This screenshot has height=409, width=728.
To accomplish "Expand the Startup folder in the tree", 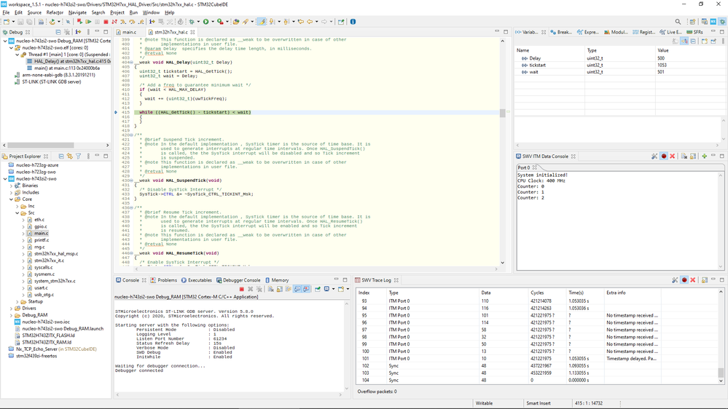I will 17,301.
